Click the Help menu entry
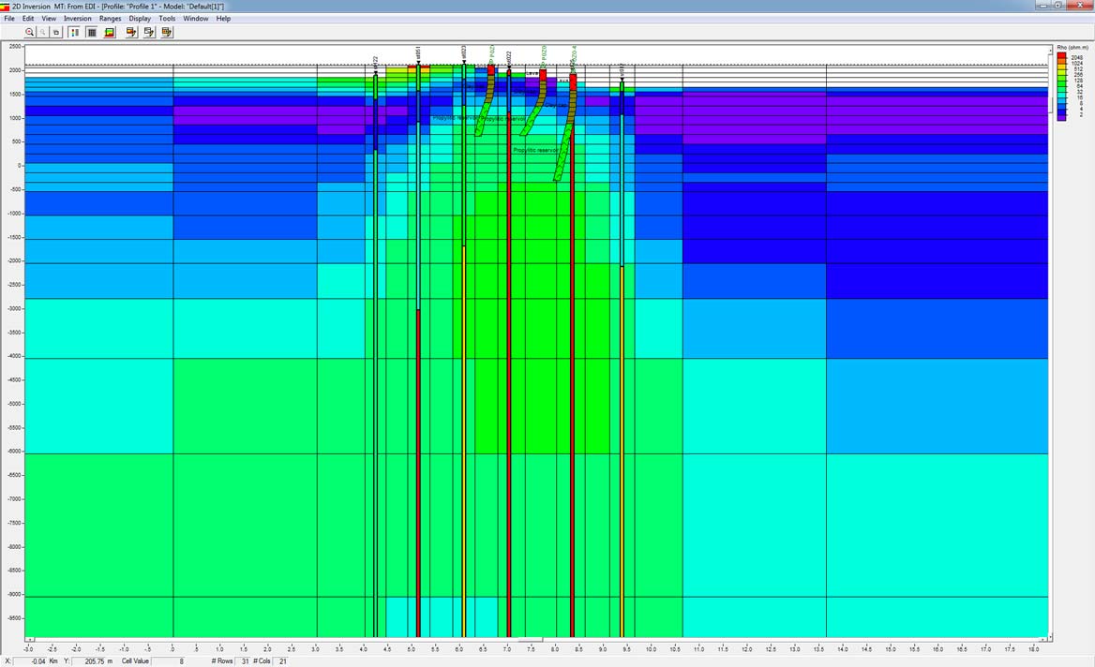1095x667 pixels. point(223,18)
